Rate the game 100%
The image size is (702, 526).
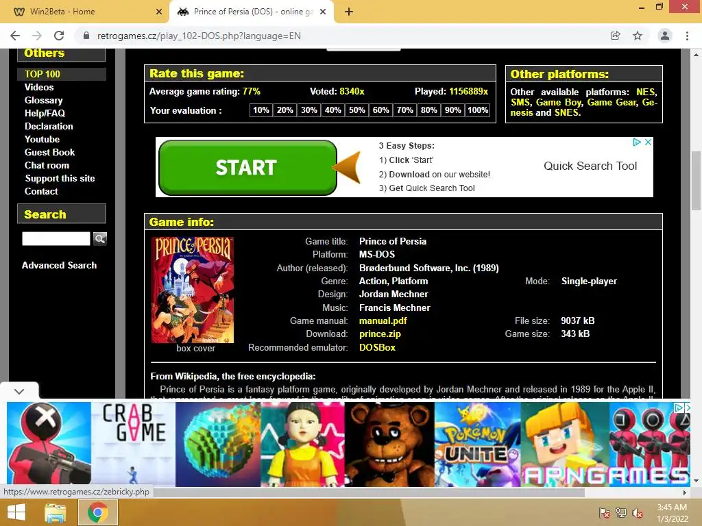(x=478, y=110)
